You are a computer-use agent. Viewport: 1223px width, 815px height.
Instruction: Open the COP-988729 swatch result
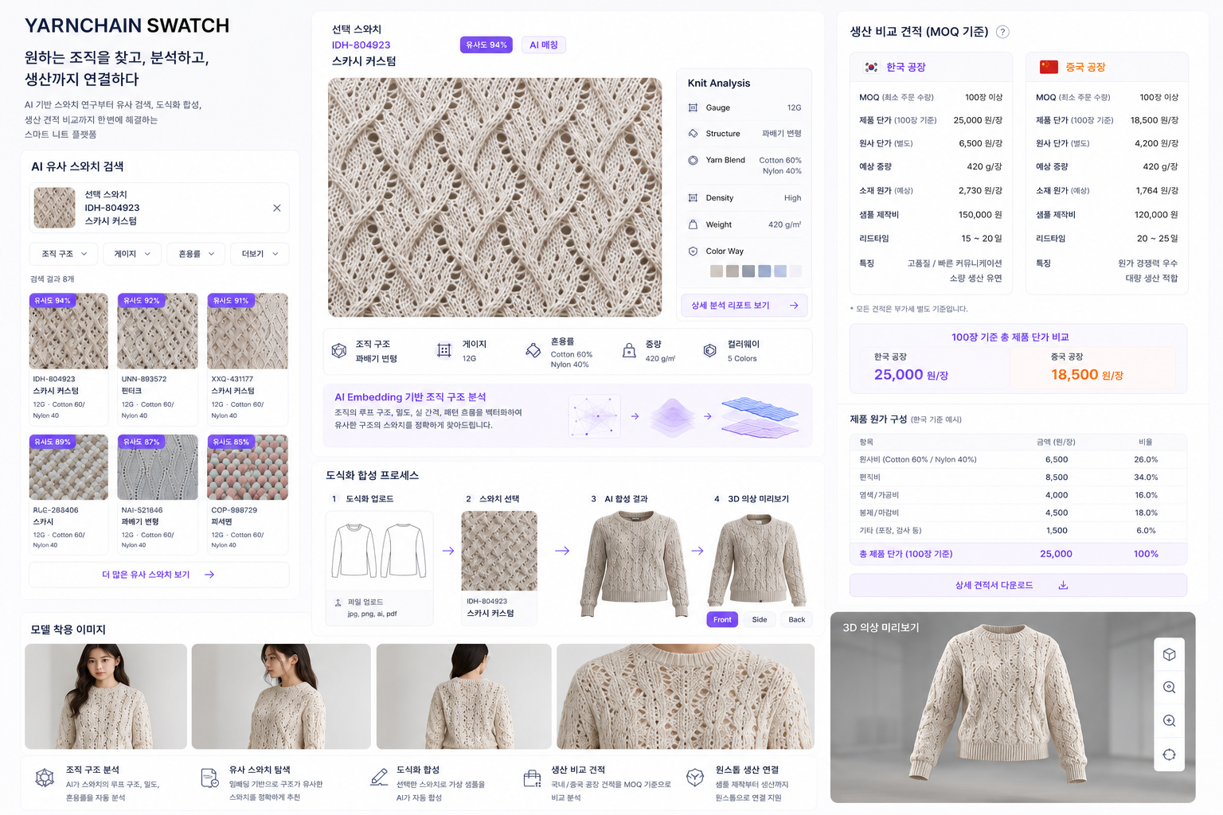point(248,493)
